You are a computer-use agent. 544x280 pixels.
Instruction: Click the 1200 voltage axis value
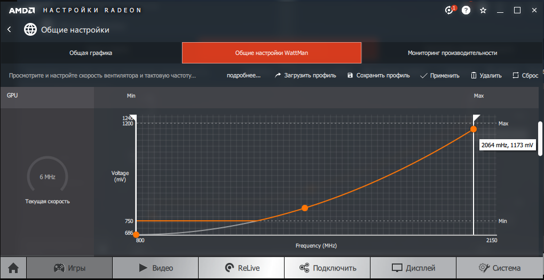[x=128, y=123]
